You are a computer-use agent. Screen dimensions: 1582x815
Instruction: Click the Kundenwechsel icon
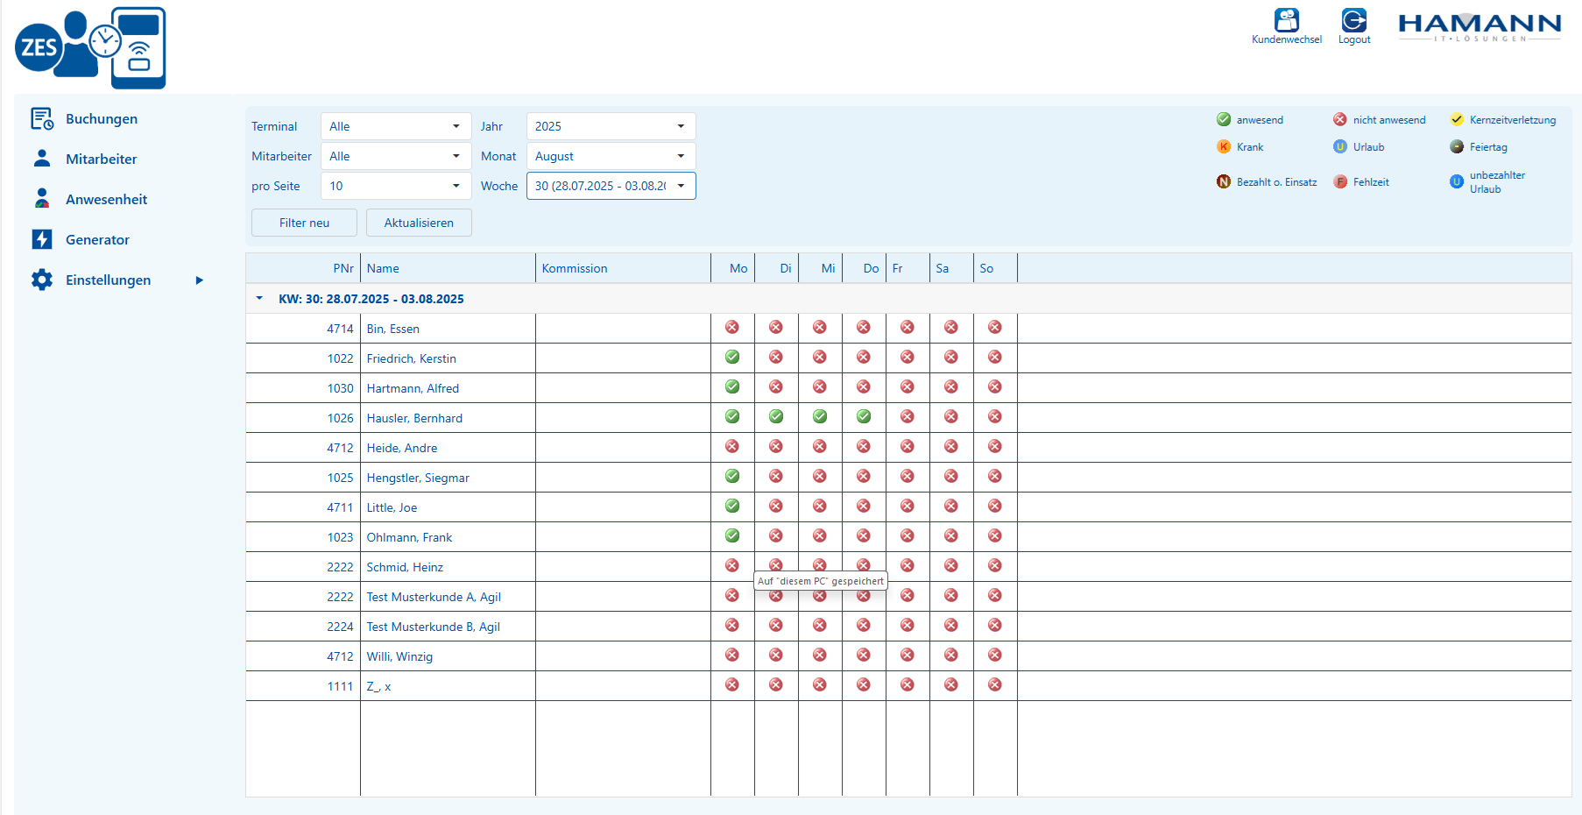click(1286, 20)
